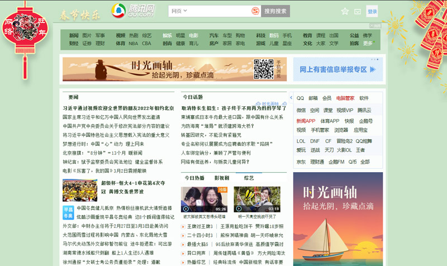Play the 03:18 video via its play icon
The image size is (447, 266).
click(x=239, y=208)
